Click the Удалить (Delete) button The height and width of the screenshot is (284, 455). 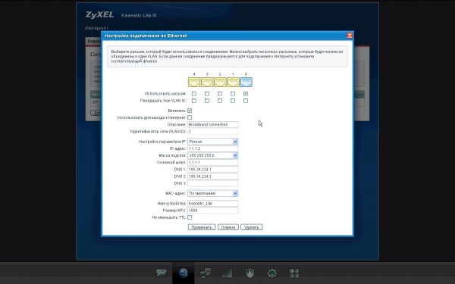[252, 227]
